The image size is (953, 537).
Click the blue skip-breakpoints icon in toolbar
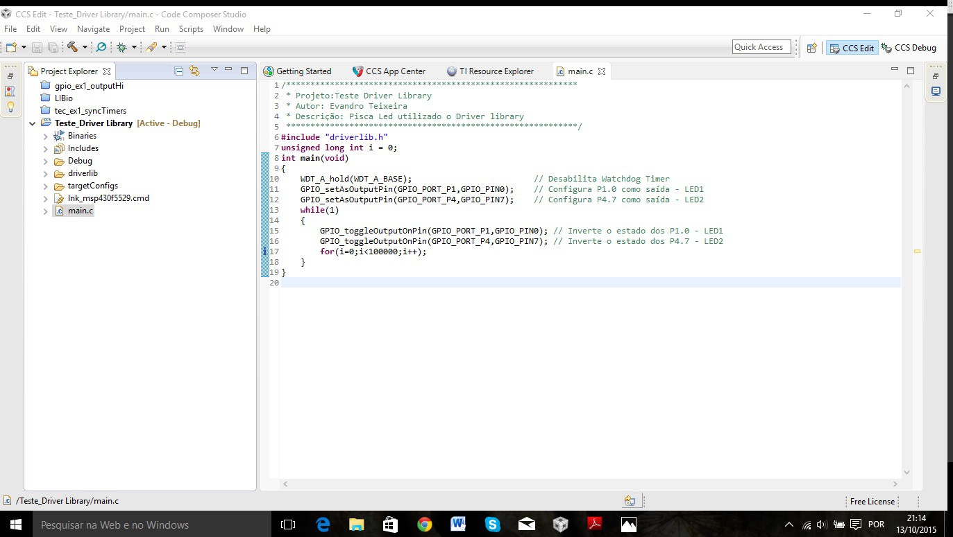[x=101, y=47]
